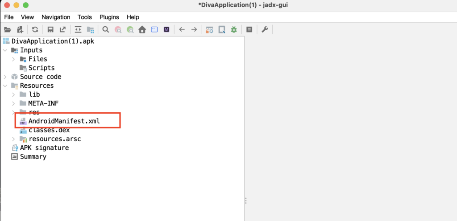Select the lib folder row
This screenshot has width=457, height=221.
(30, 94)
